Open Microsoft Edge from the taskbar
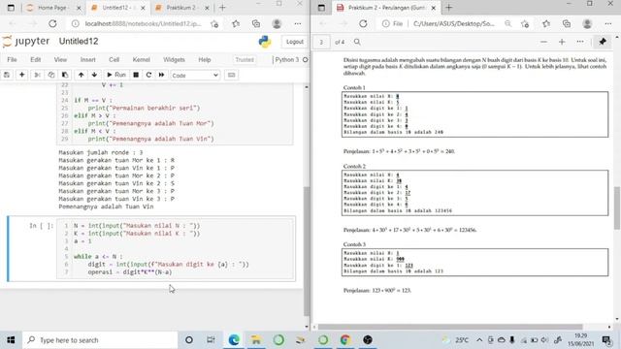The image size is (621, 349). point(234,340)
